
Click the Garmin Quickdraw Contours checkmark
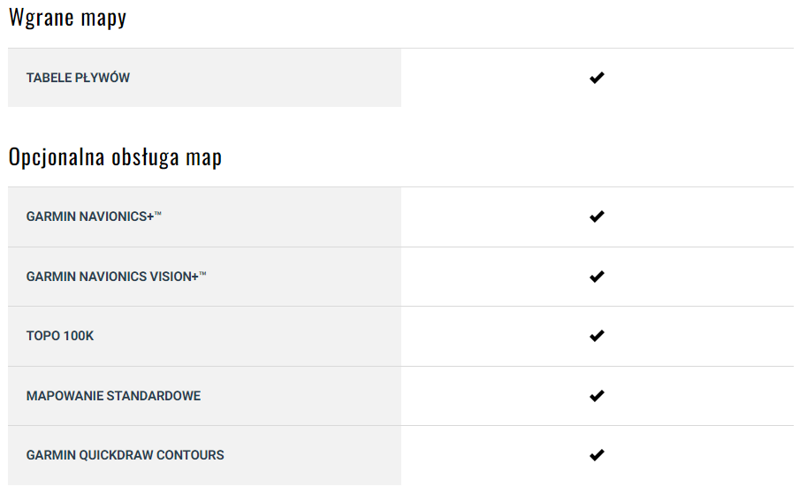click(x=597, y=455)
